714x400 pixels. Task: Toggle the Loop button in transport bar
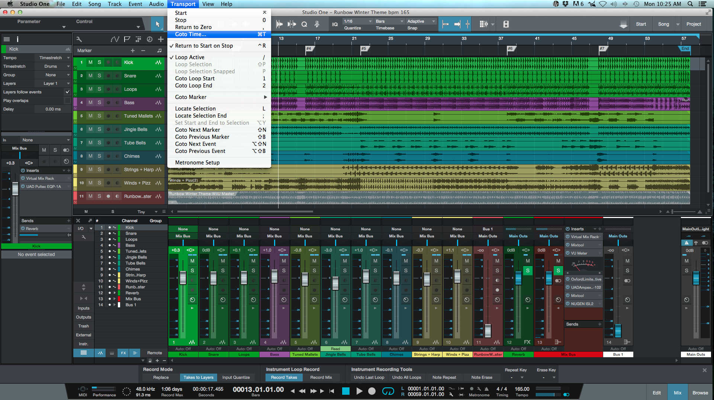388,391
